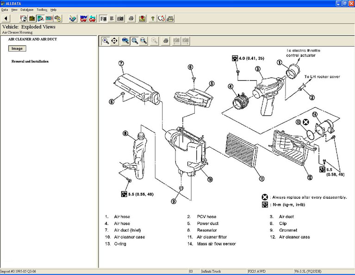The height and width of the screenshot is (275, 355).
Task: Click the printer icon in main toolbar
Action: pos(131,18)
